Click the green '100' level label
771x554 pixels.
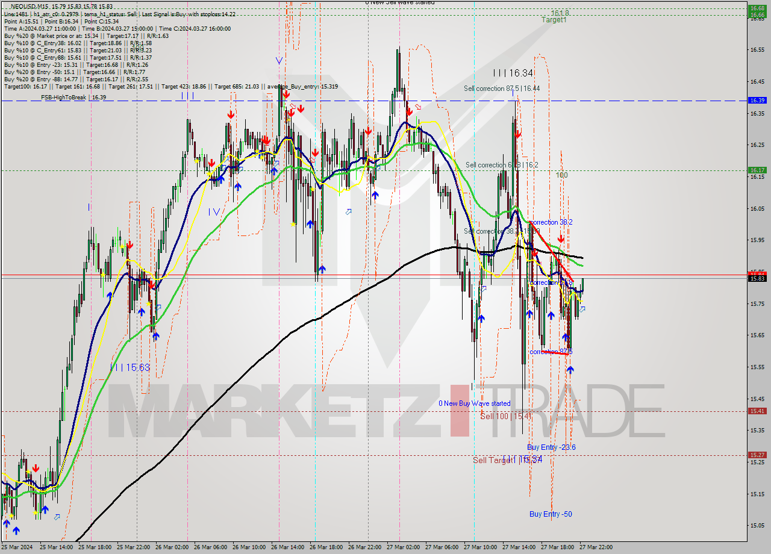561,175
